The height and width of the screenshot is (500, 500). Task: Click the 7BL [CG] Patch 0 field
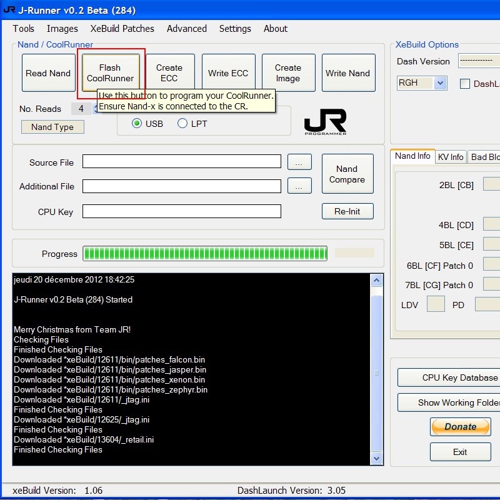[492, 284]
